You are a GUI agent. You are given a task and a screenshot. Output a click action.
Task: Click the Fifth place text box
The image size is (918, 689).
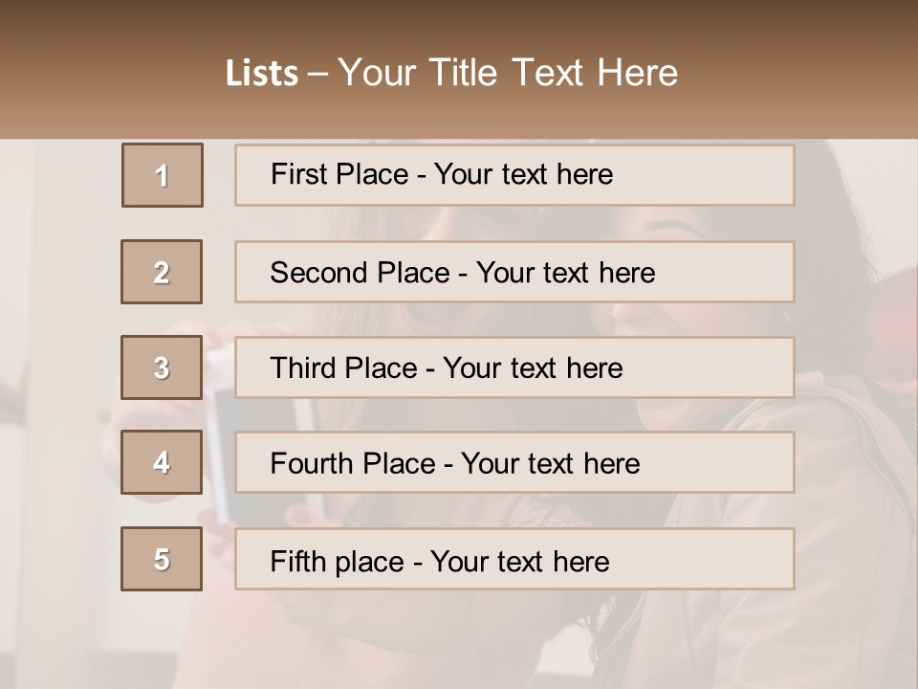point(514,558)
